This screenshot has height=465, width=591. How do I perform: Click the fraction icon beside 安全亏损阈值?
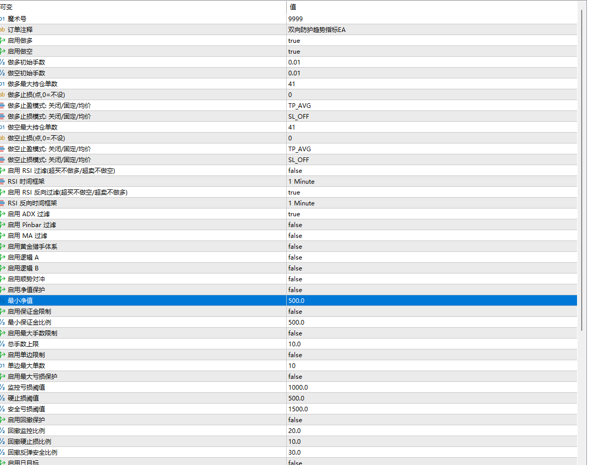point(2,409)
